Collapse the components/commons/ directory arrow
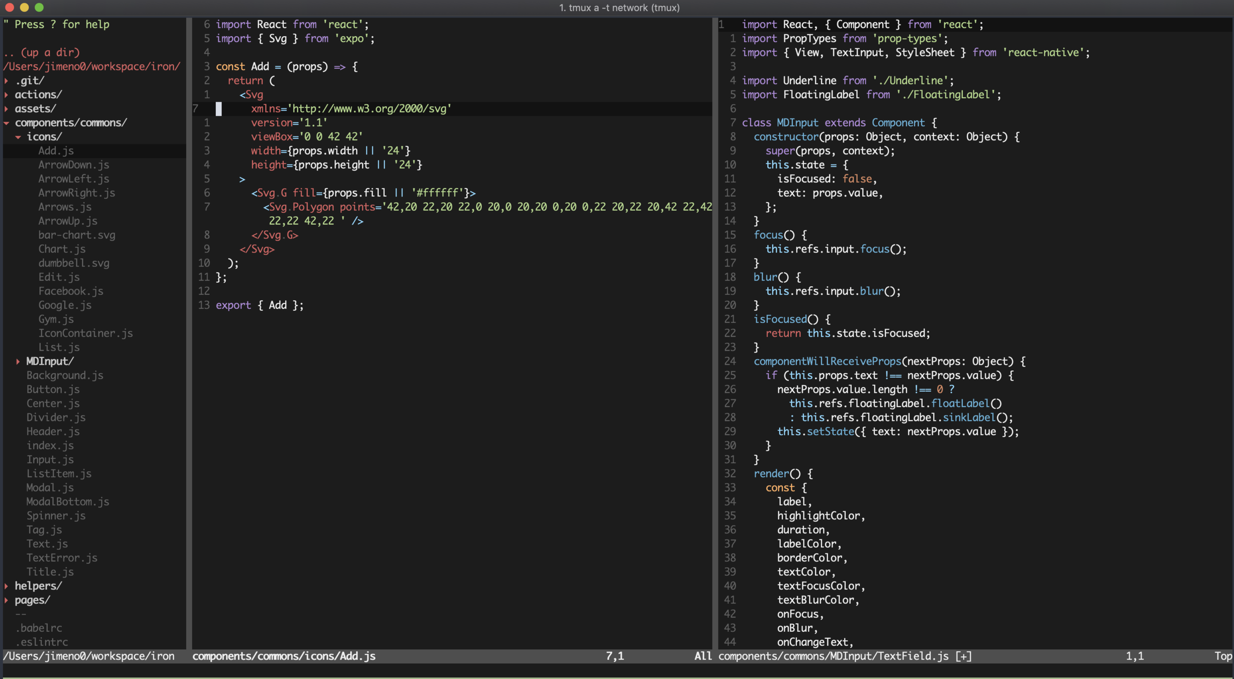This screenshot has height=679, width=1234. pyautogui.click(x=7, y=123)
